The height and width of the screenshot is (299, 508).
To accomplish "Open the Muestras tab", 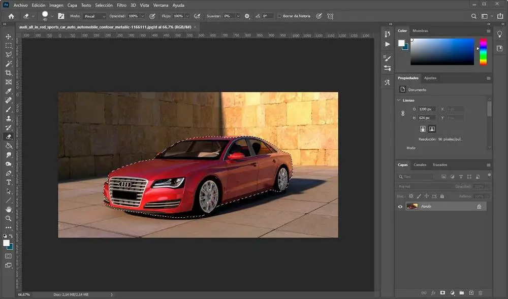I will (420, 31).
